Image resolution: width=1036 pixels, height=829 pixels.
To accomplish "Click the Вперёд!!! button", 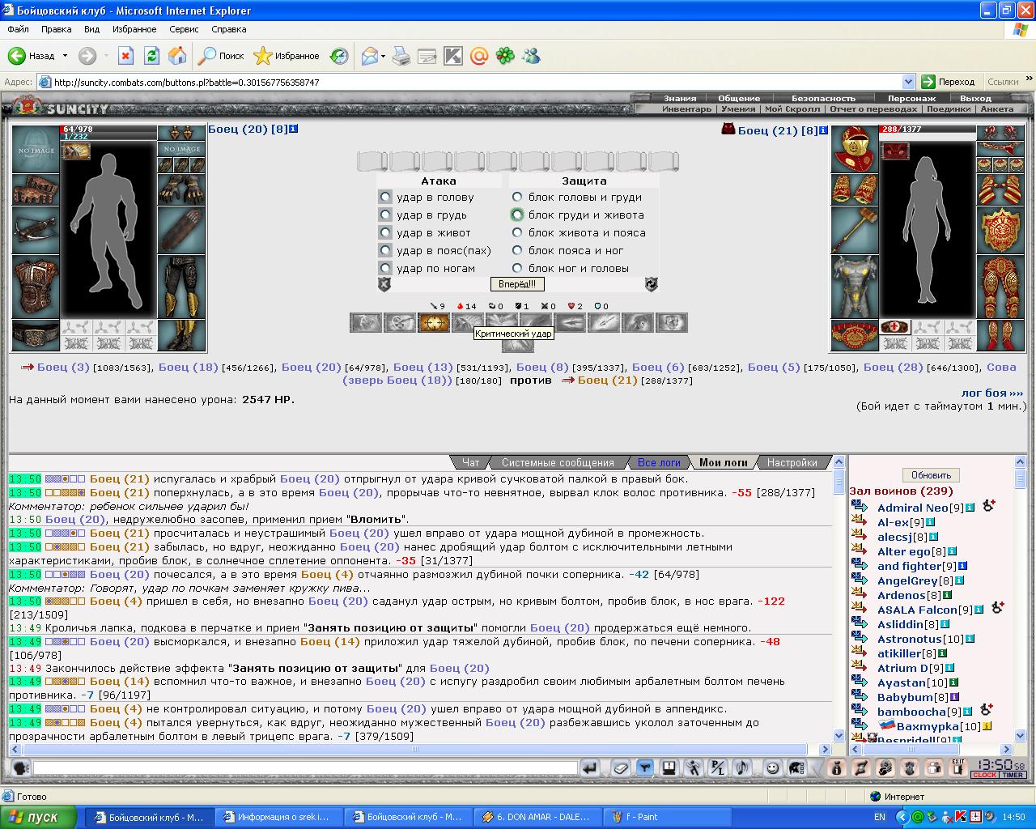I will (x=517, y=284).
